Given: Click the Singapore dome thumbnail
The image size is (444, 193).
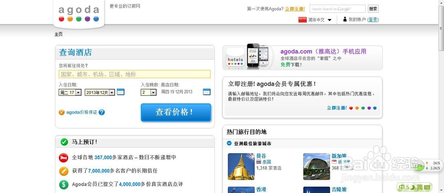Looking at the screenshot, I should (317, 166).
